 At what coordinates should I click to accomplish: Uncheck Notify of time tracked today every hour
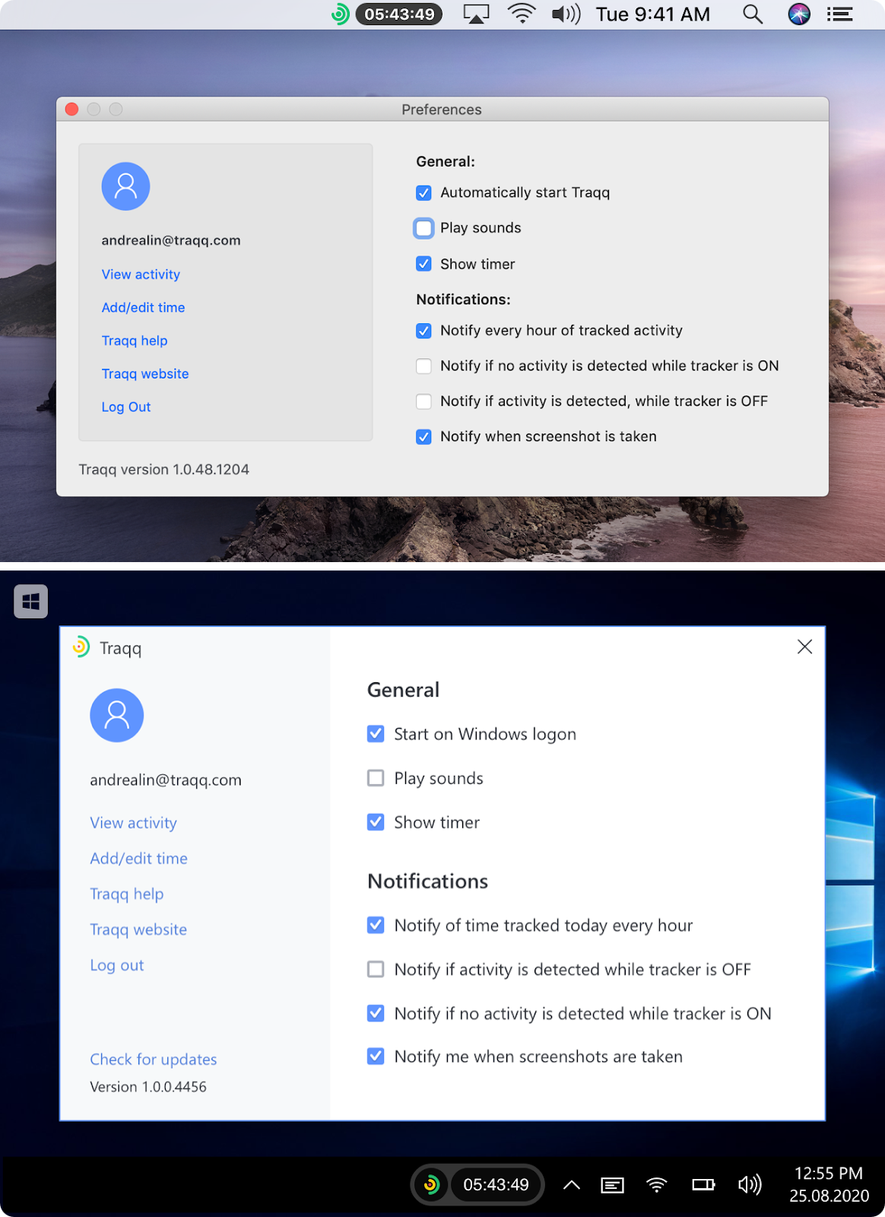click(376, 925)
